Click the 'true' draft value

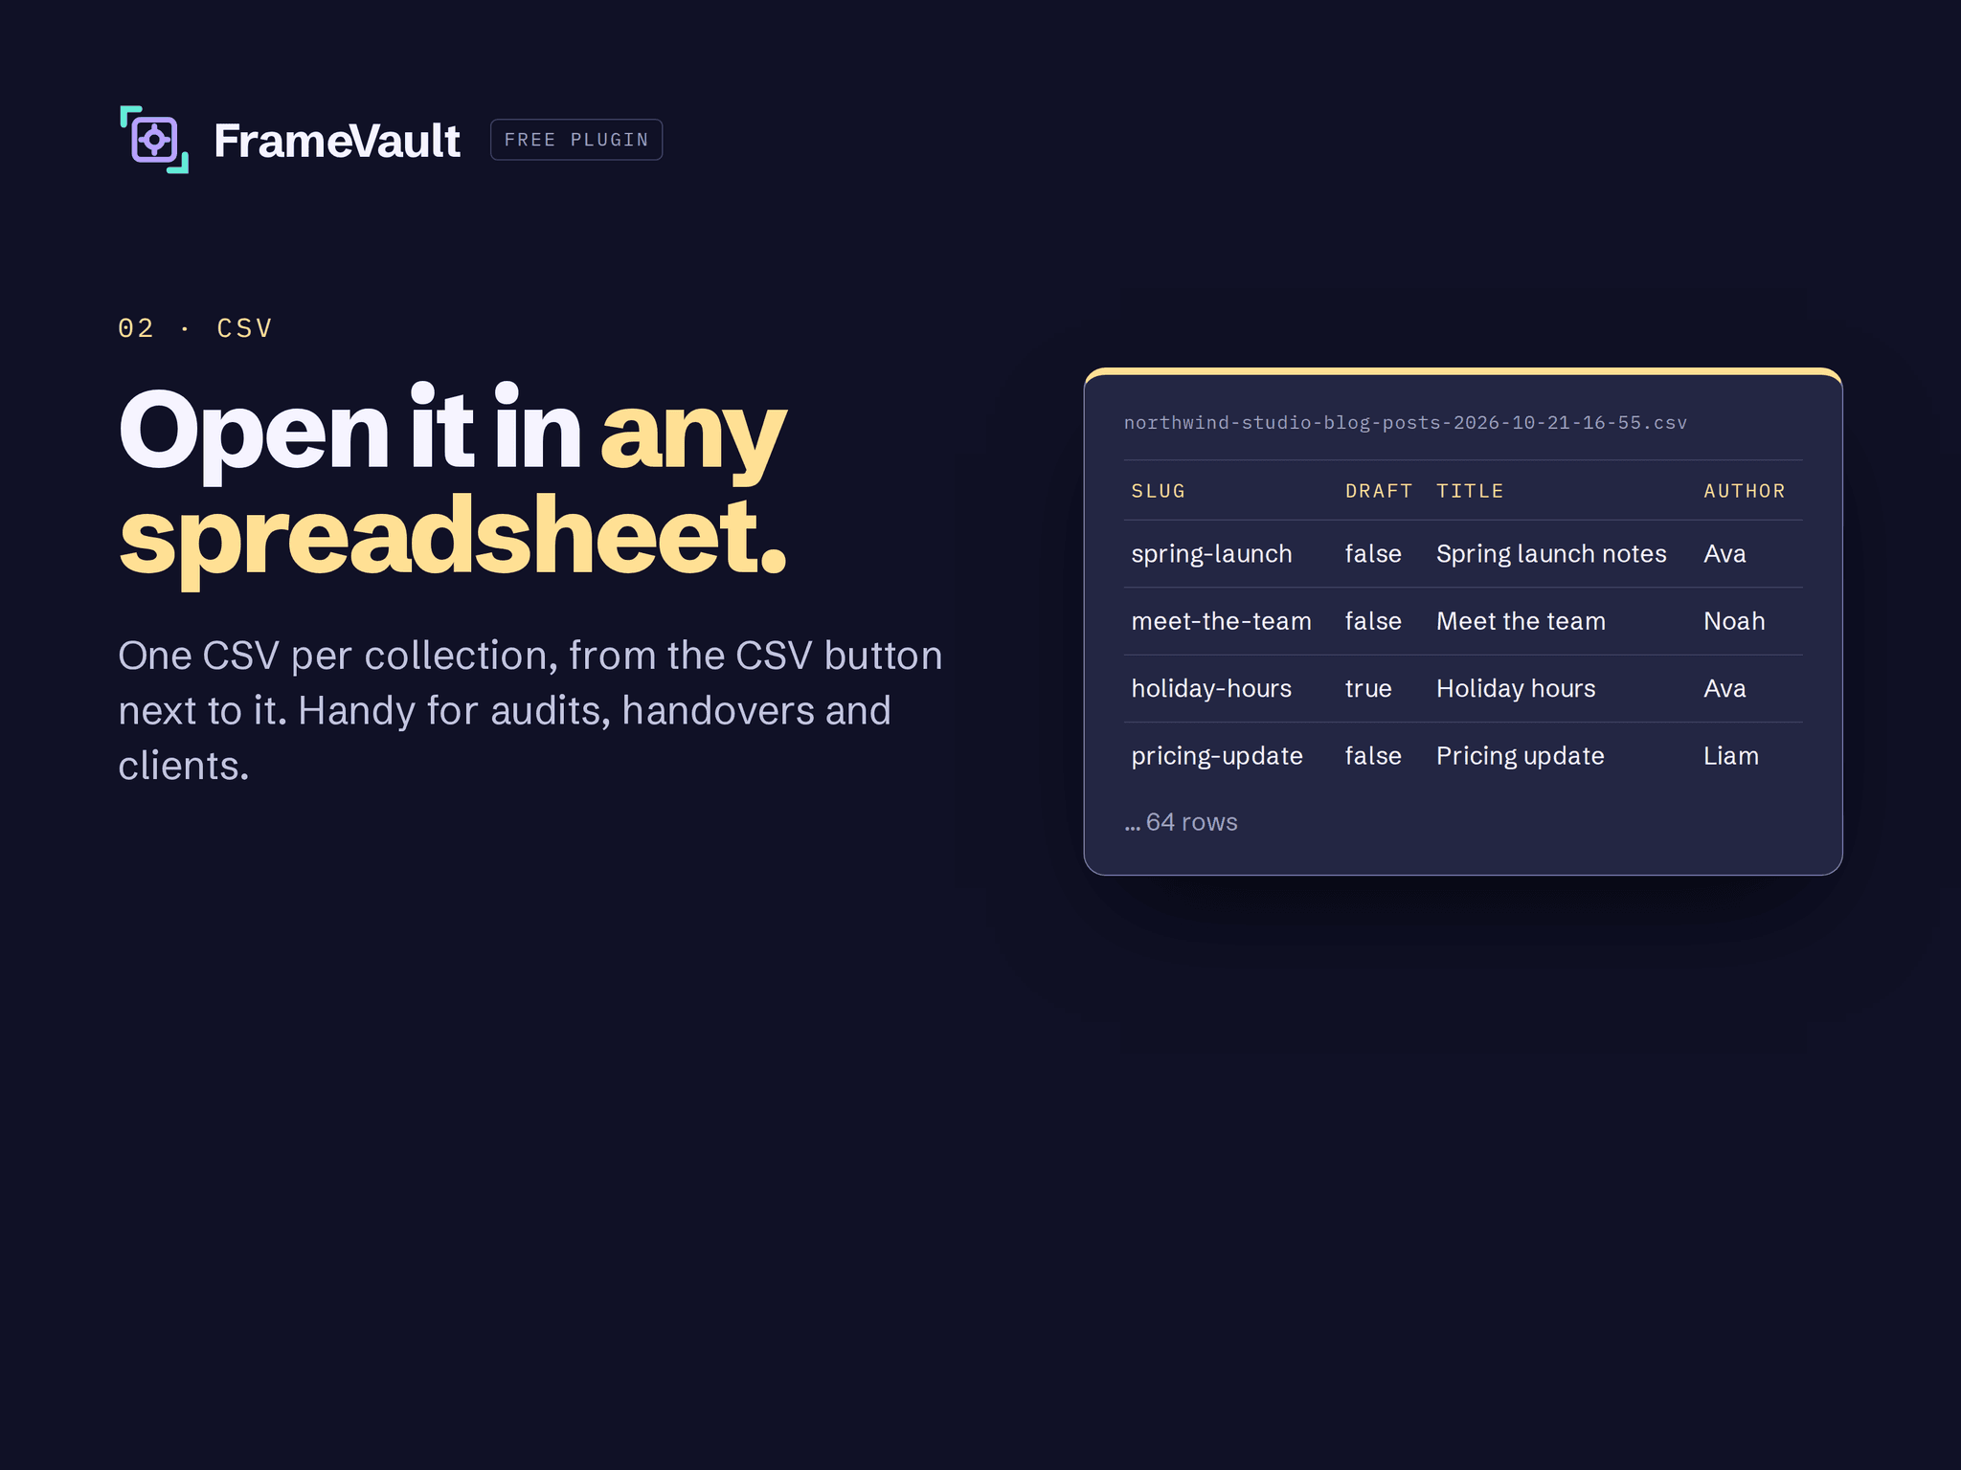point(1368,689)
